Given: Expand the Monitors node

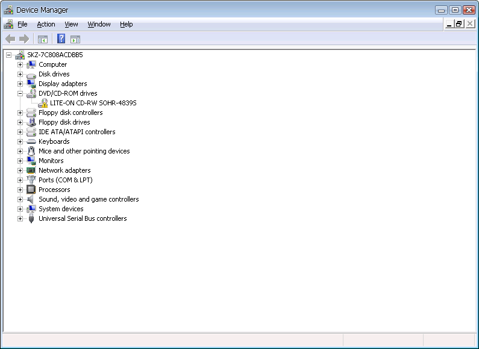Looking at the screenshot, I should click(x=20, y=161).
